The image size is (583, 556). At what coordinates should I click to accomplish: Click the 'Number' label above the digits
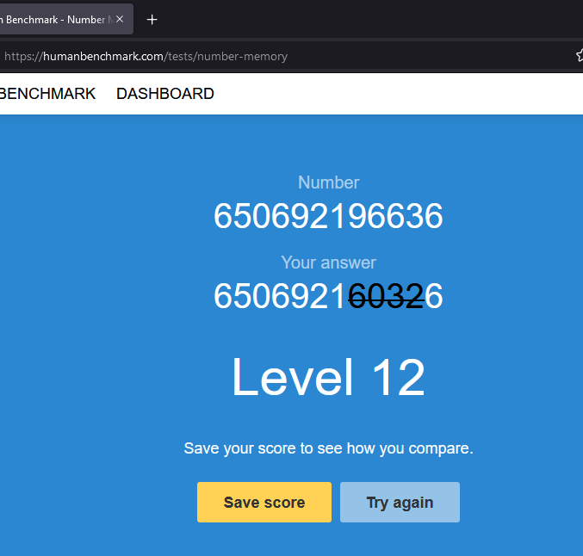(x=328, y=182)
